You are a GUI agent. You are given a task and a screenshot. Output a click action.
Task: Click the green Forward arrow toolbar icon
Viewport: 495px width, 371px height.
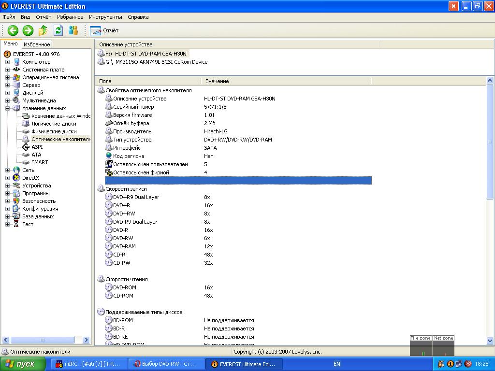point(28,30)
